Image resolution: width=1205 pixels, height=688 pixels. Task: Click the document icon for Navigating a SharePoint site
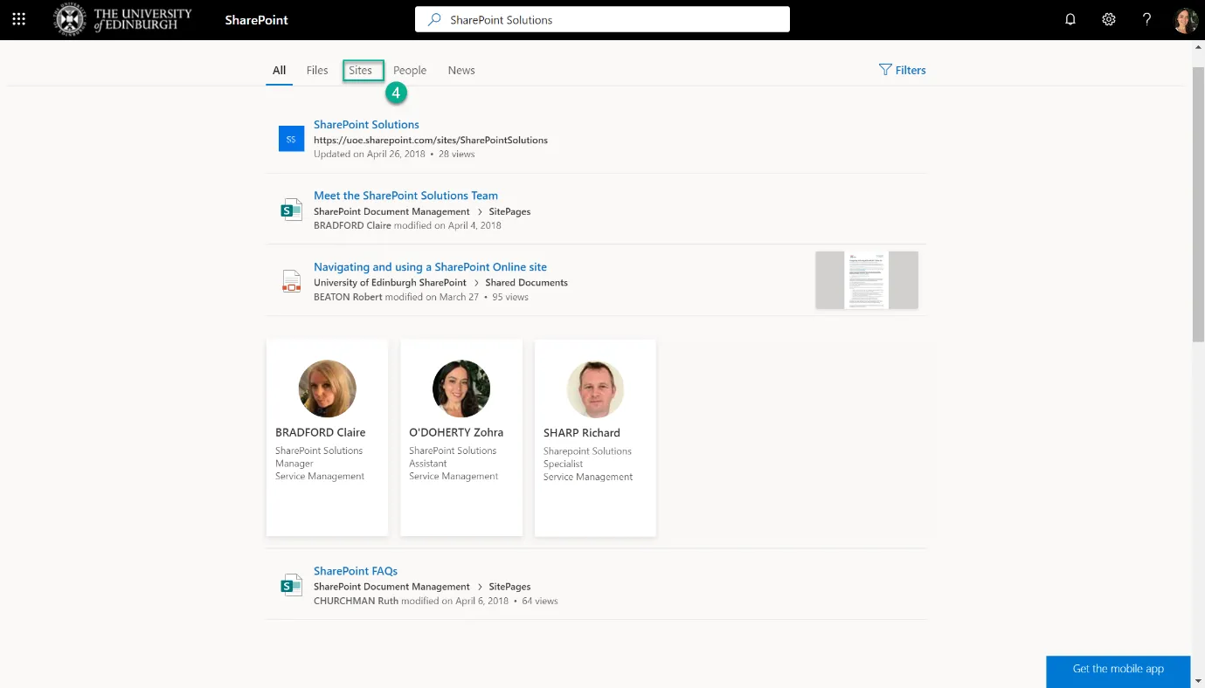[x=291, y=280]
